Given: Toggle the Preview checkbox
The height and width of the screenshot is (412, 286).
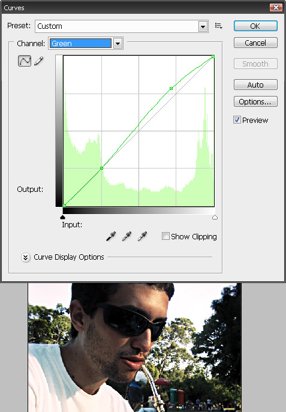Looking at the screenshot, I should coord(237,120).
